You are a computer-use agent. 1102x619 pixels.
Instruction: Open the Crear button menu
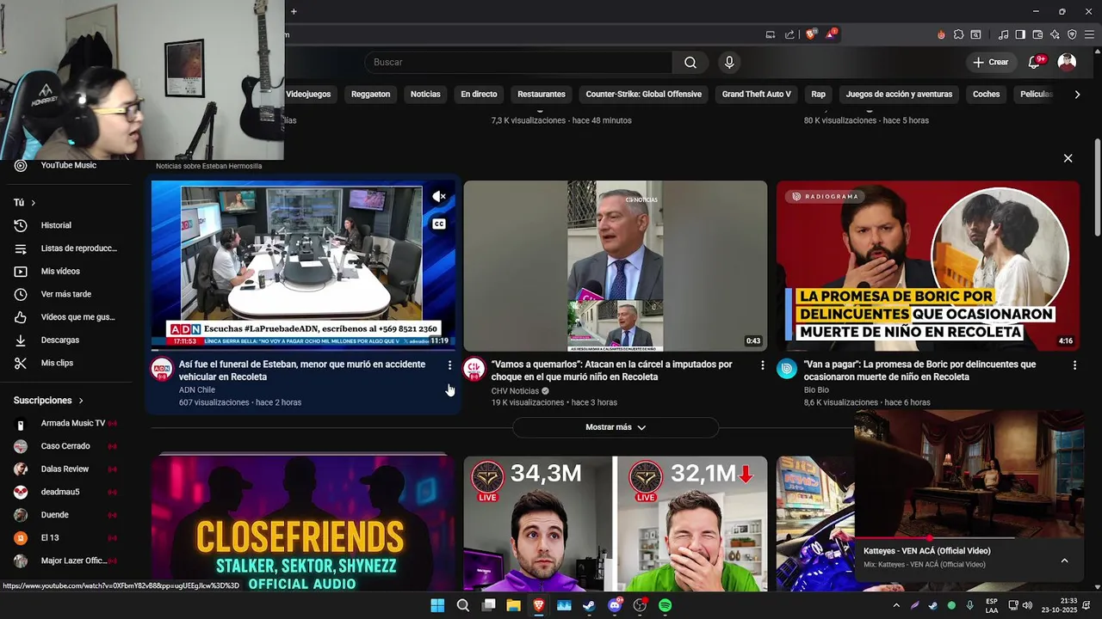pos(990,62)
